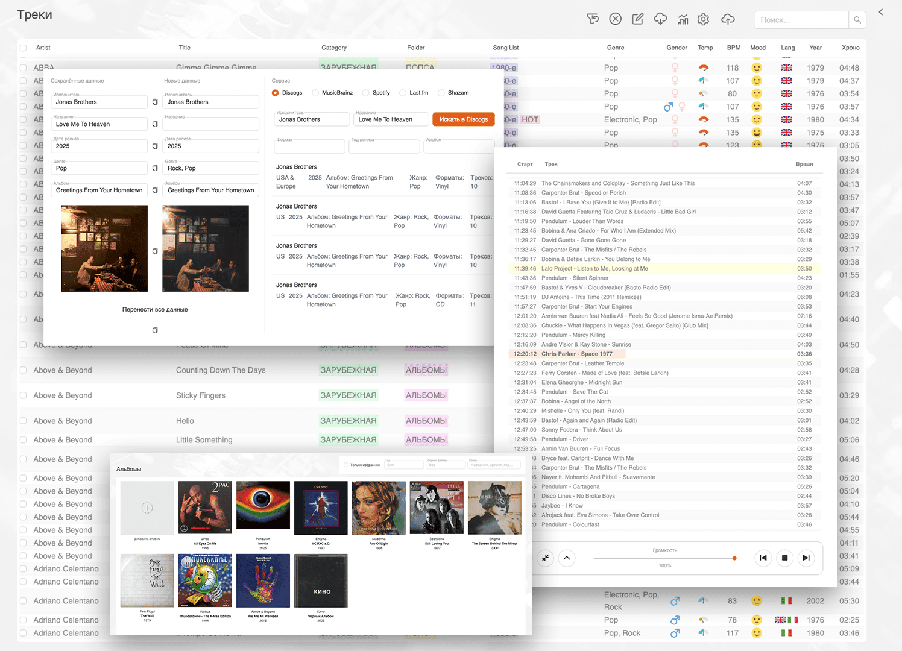The width and height of the screenshot is (902, 651).
Task: Click the copy icon under Перенести все данные
Action: point(155,330)
